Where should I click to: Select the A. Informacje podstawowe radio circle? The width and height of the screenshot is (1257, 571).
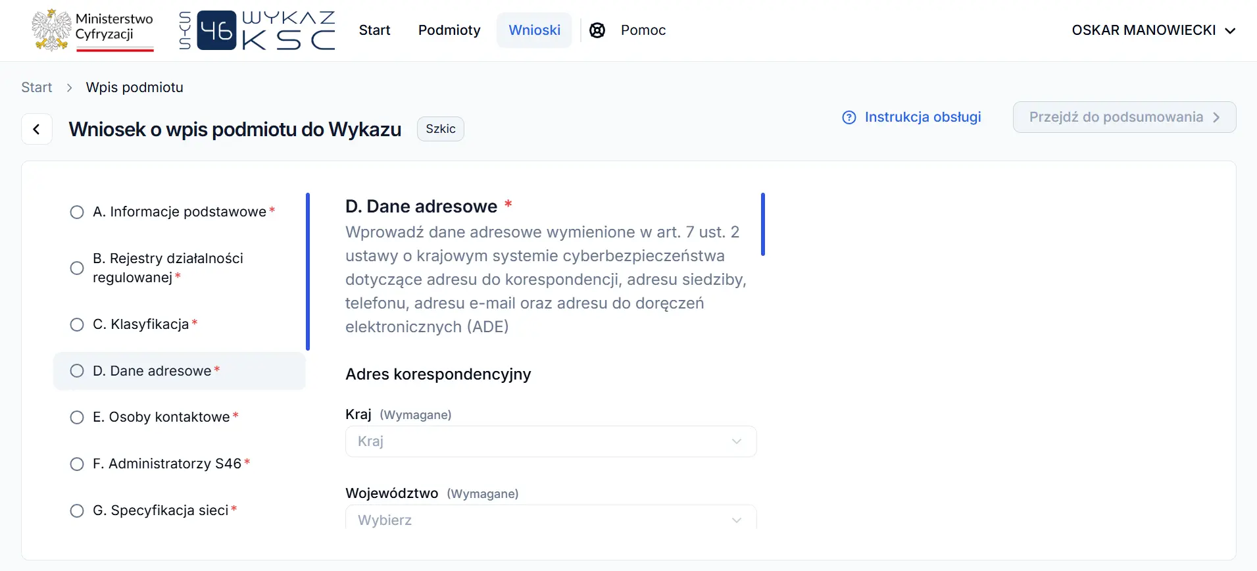coord(77,212)
